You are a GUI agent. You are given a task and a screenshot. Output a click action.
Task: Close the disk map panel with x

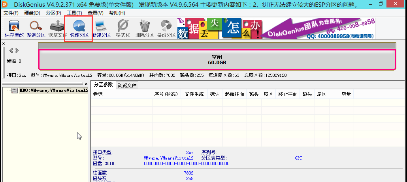[x=4, y=43]
